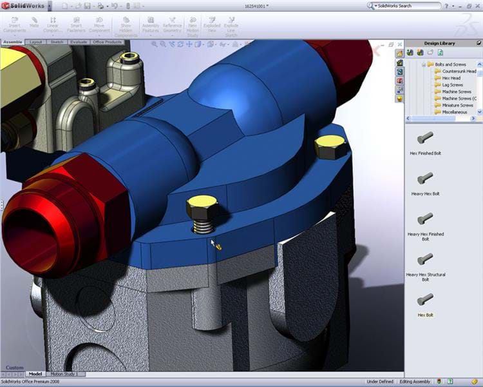
Task: Click Previous View icon
Action: [171, 45]
